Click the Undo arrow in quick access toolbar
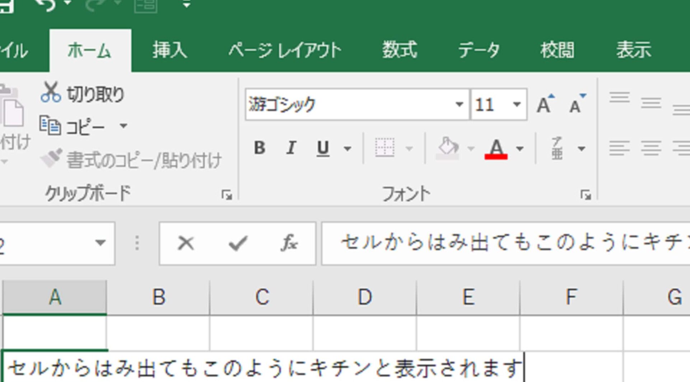This screenshot has height=382, width=690. [x=47, y=5]
